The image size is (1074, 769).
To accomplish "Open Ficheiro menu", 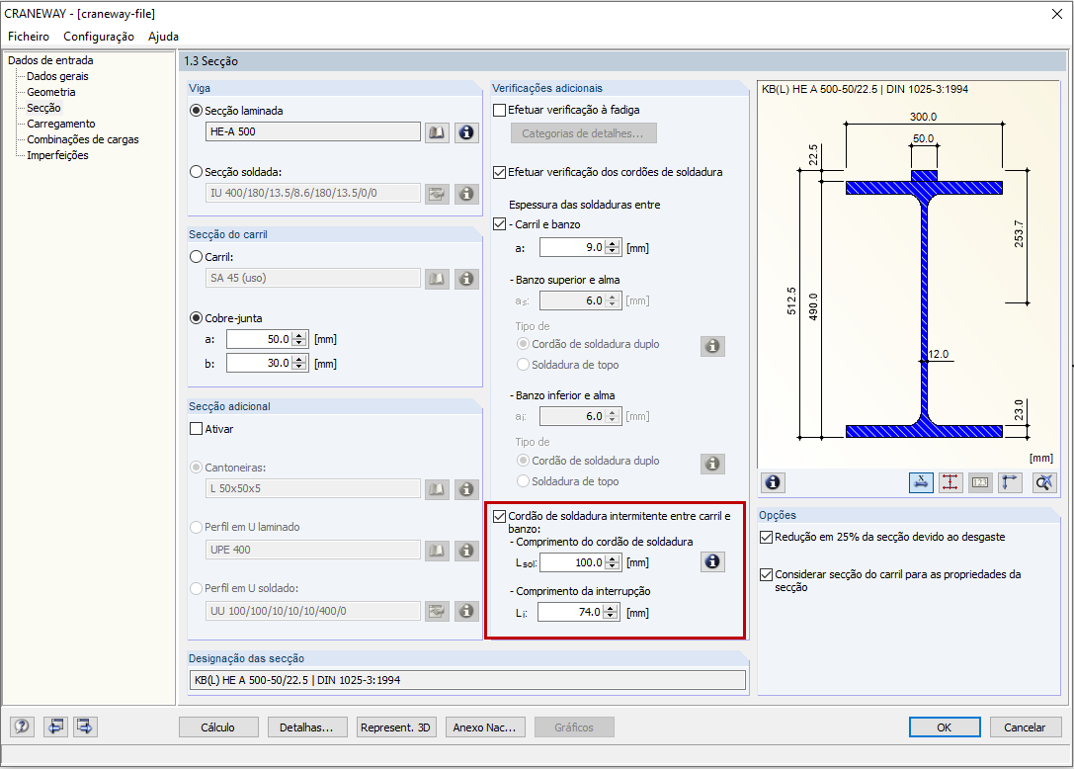I will pos(29,37).
